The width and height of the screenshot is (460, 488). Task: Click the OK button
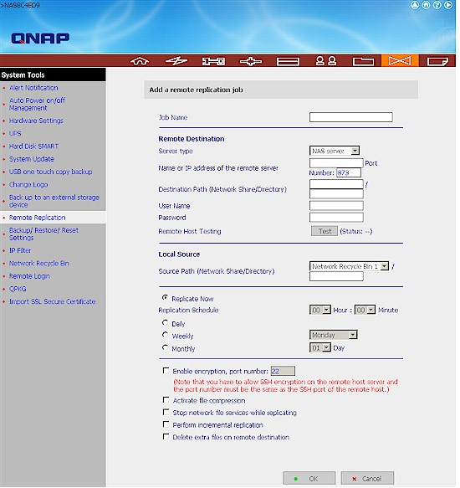pos(309,478)
